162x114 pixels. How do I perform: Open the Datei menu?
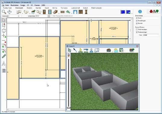pyautogui.click(x=7, y=5)
